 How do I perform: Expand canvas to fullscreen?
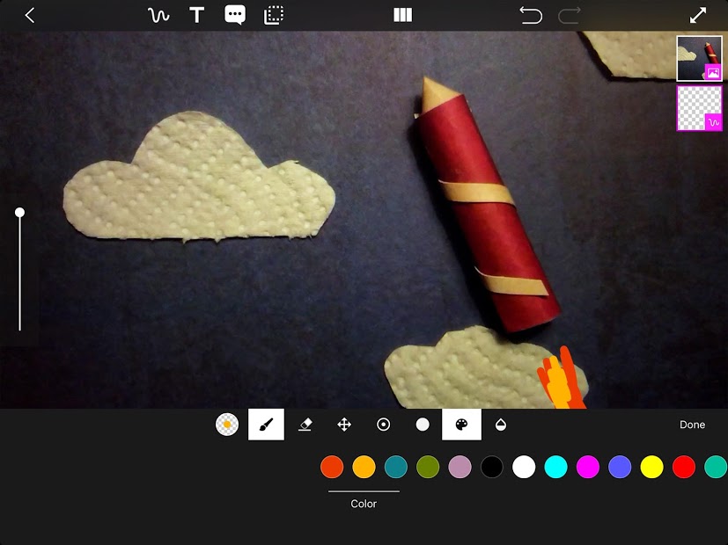point(698,15)
